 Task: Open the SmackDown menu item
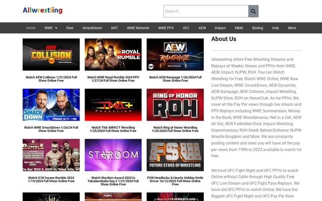pos(92,28)
